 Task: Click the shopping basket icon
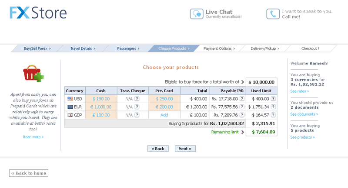(x=33, y=74)
